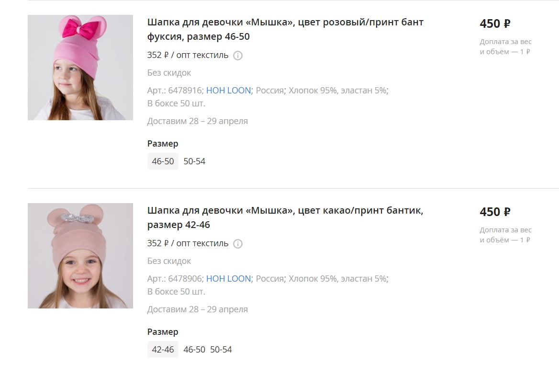Click the info icon beside the pink hat's wholesale price
This screenshot has height=365, width=559.
point(238,56)
